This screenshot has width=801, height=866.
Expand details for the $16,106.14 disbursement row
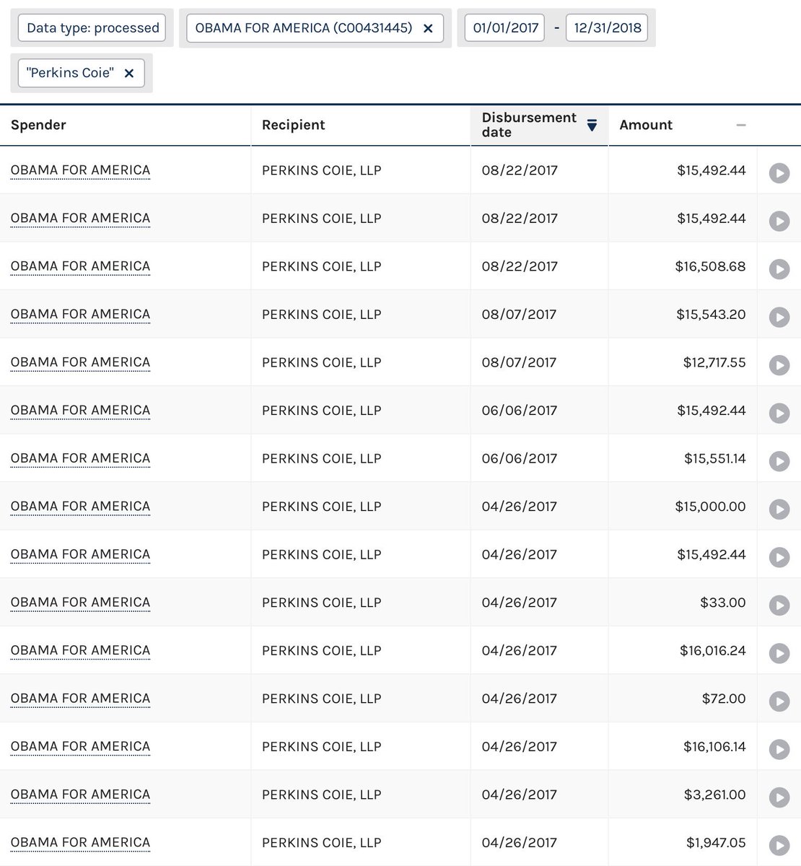pos(779,749)
